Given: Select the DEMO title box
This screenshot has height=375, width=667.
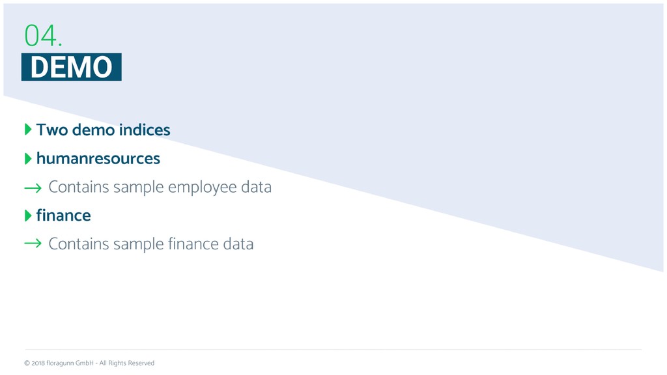Looking at the screenshot, I should [72, 67].
